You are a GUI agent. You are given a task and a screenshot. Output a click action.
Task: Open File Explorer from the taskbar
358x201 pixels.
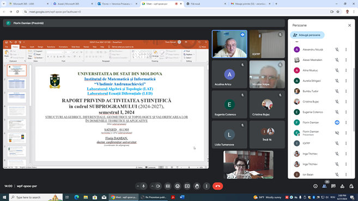(x=86, y=197)
